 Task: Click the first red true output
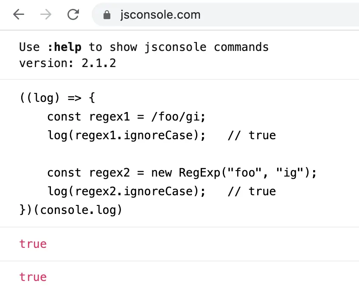point(33,244)
